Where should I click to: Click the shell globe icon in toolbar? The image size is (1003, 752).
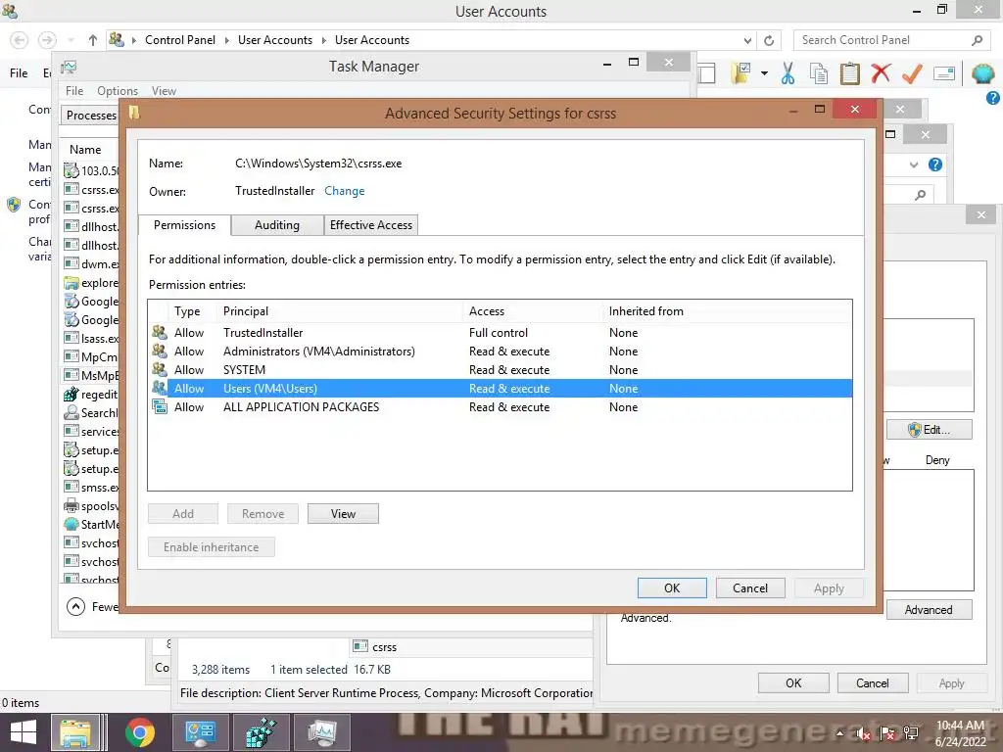[982, 73]
